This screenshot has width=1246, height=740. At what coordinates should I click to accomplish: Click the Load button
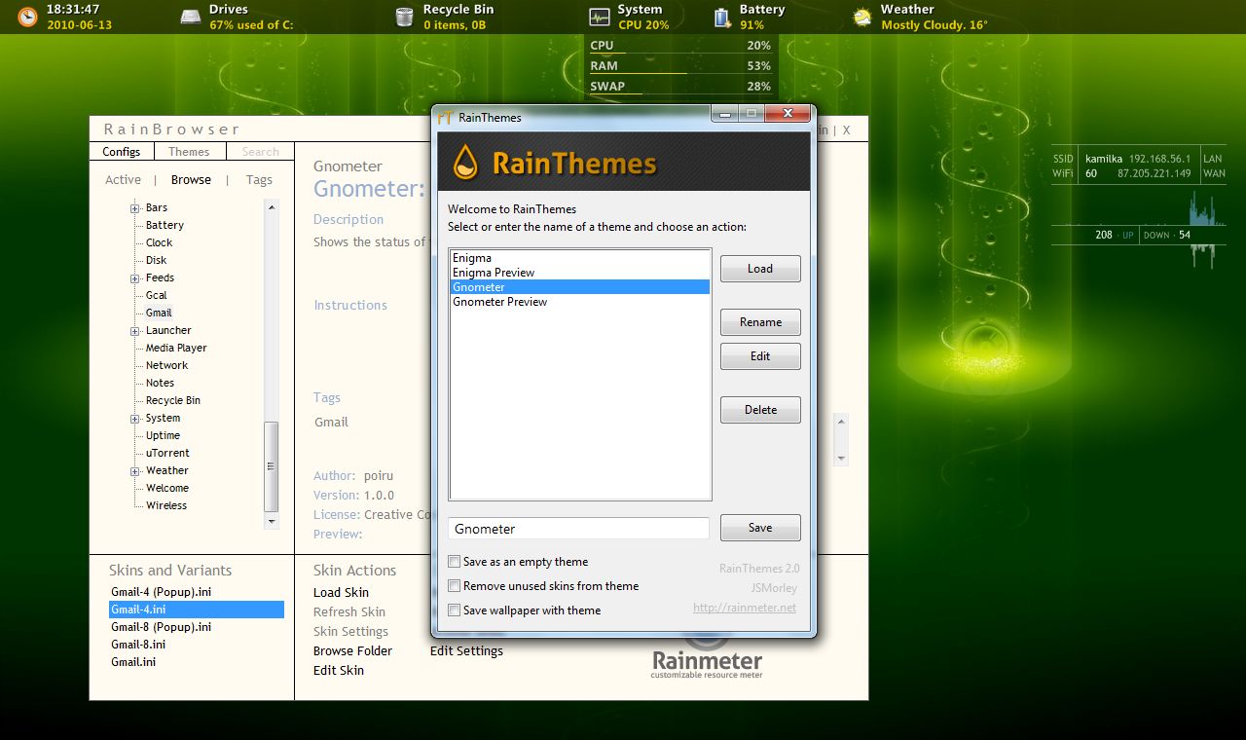(x=760, y=269)
